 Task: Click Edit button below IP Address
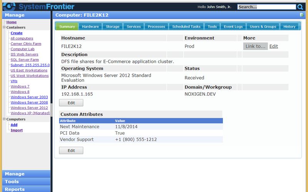[x=71, y=103]
